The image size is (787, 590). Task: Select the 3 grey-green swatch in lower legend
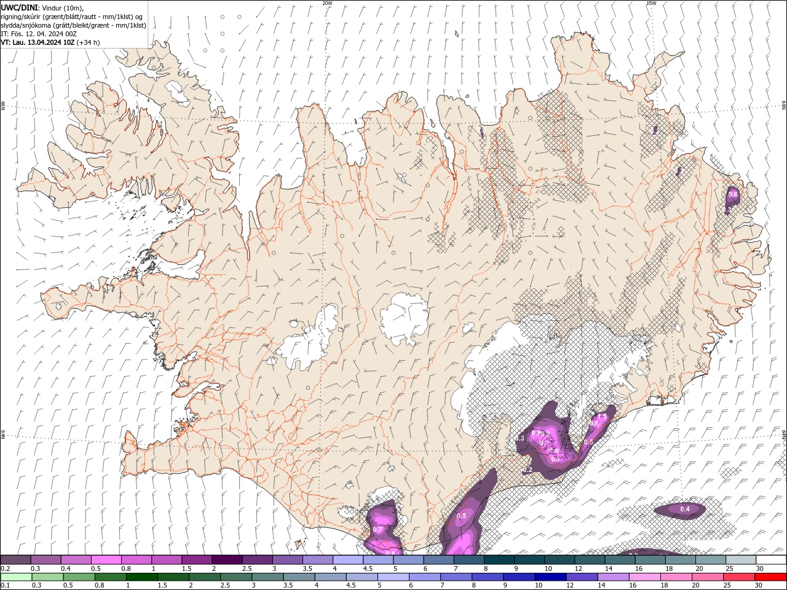click(267, 577)
